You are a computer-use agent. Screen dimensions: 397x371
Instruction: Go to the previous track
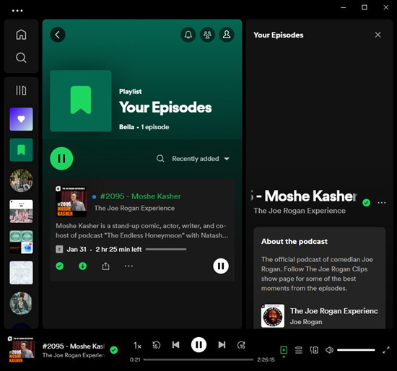point(176,345)
